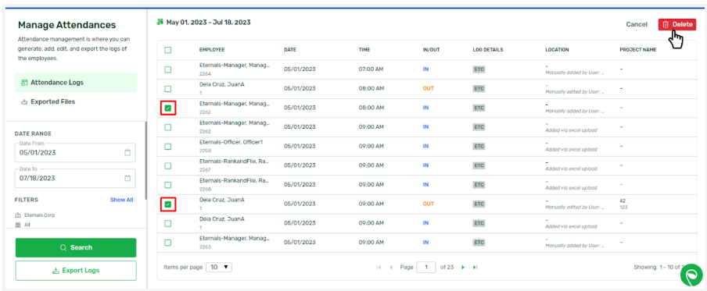The width and height of the screenshot is (707, 291).
Task: Click the May 01, 2023 - Jul 18, 2023 heading
Action: click(208, 22)
